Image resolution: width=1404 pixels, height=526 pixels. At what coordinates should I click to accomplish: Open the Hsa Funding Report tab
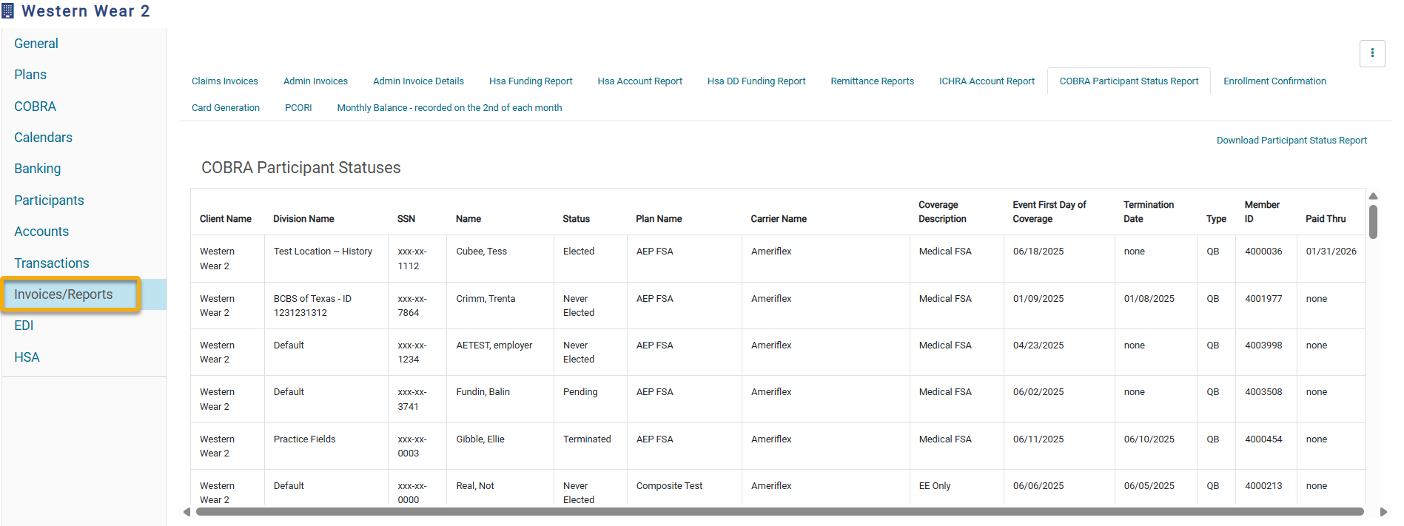pyautogui.click(x=530, y=81)
